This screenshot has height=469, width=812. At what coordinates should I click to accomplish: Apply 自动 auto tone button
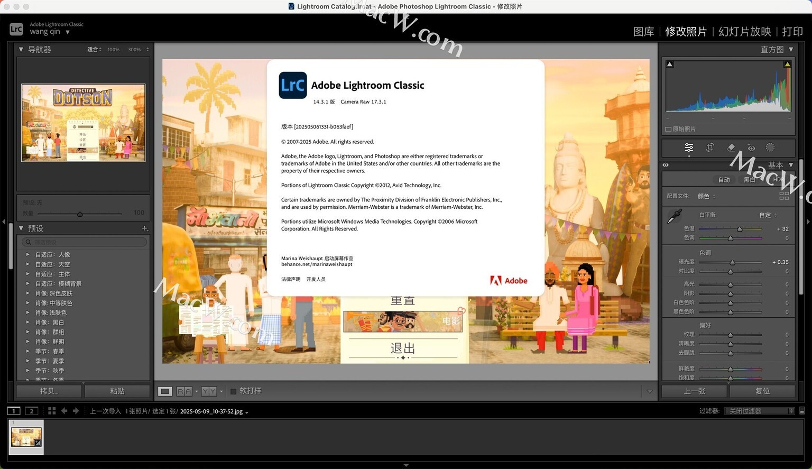click(x=724, y=180)
